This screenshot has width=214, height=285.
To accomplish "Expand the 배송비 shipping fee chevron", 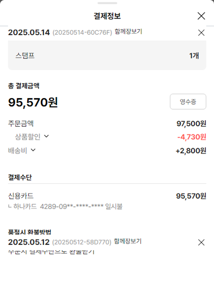I will pyautogui.click(x=33, y=150).
